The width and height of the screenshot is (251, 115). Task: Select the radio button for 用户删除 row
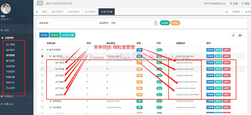tap(42, 82)
